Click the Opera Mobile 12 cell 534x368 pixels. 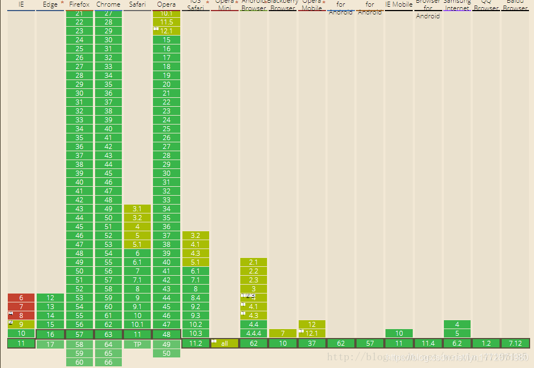point(312,325)
